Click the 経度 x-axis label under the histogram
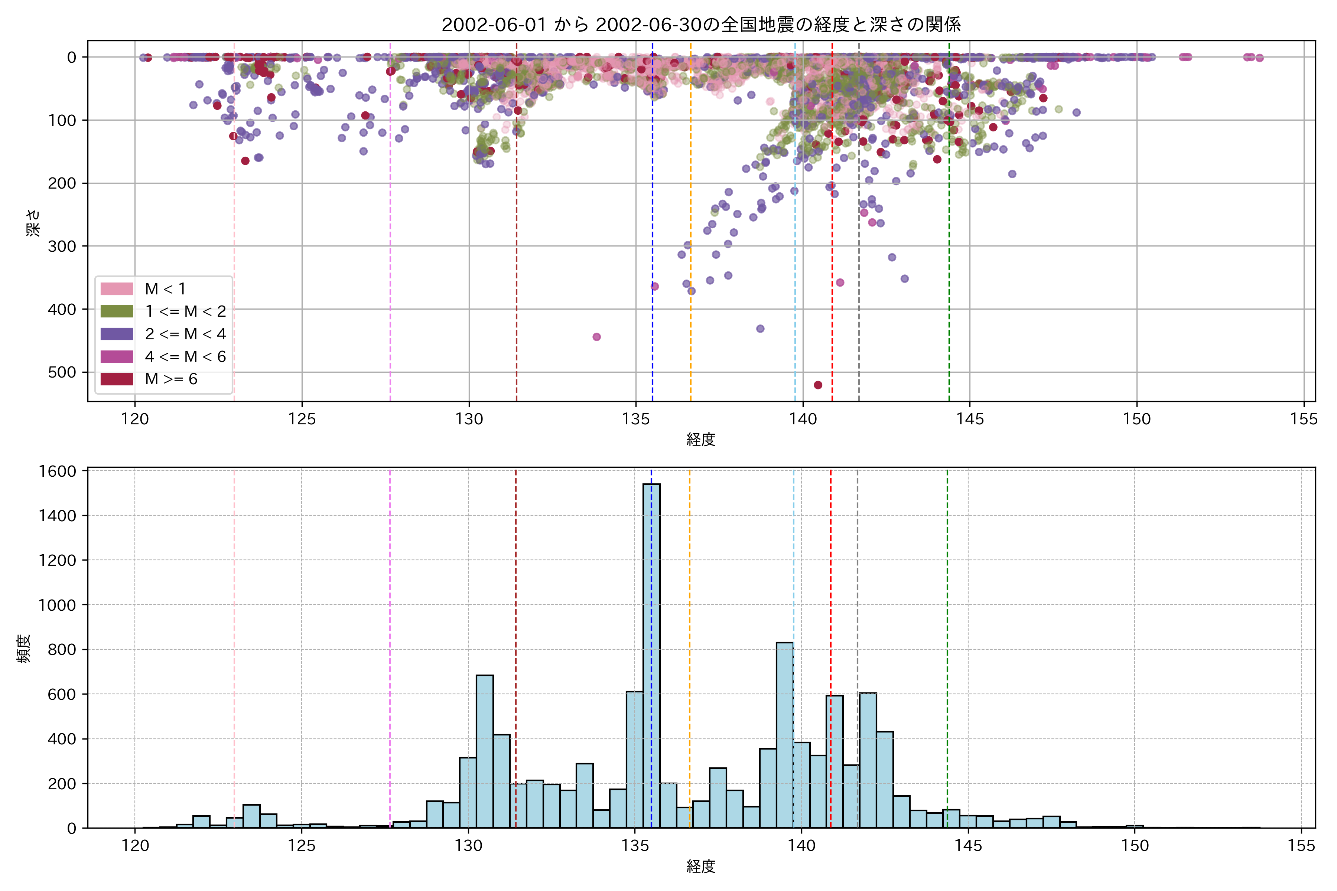Viewport: 1337px width, 891px height. click(x=701, y=866)
